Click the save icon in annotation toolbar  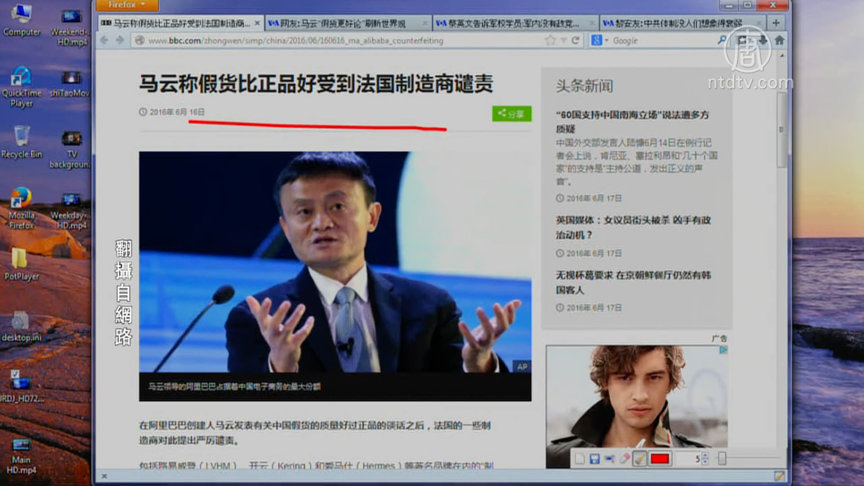tap(595, 459)
